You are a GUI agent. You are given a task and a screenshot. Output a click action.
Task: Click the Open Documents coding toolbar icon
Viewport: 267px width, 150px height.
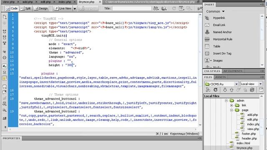[x=5, y=17]
